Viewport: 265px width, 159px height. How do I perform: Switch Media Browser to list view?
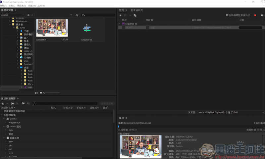point(36,92)
